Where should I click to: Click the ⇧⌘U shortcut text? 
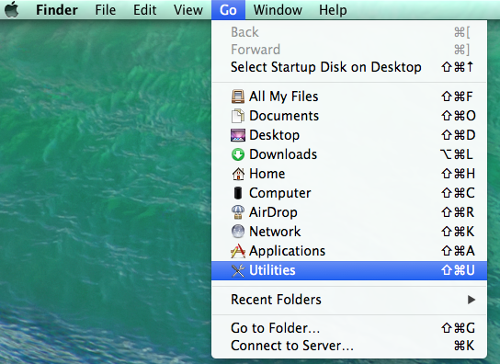(x=459, y=270)
